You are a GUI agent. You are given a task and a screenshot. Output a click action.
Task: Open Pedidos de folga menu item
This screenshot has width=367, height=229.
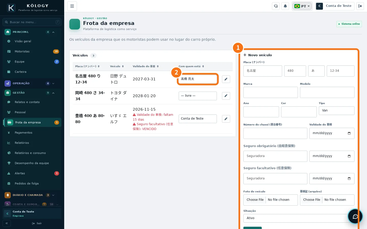[32, 183]
